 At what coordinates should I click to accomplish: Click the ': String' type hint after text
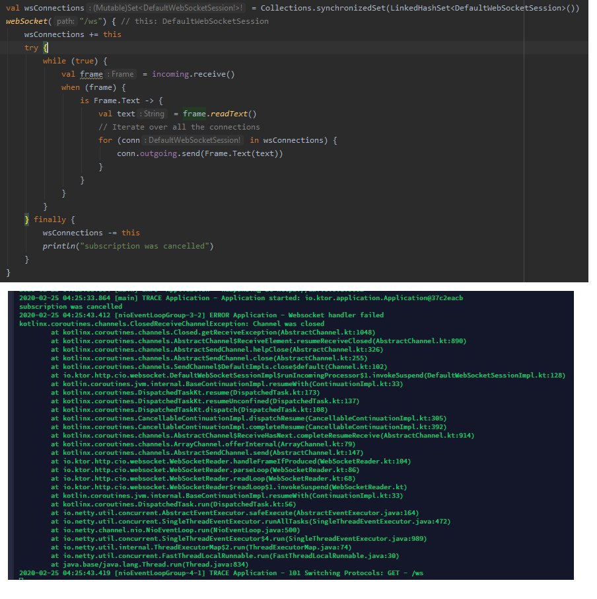click(151, 114)
